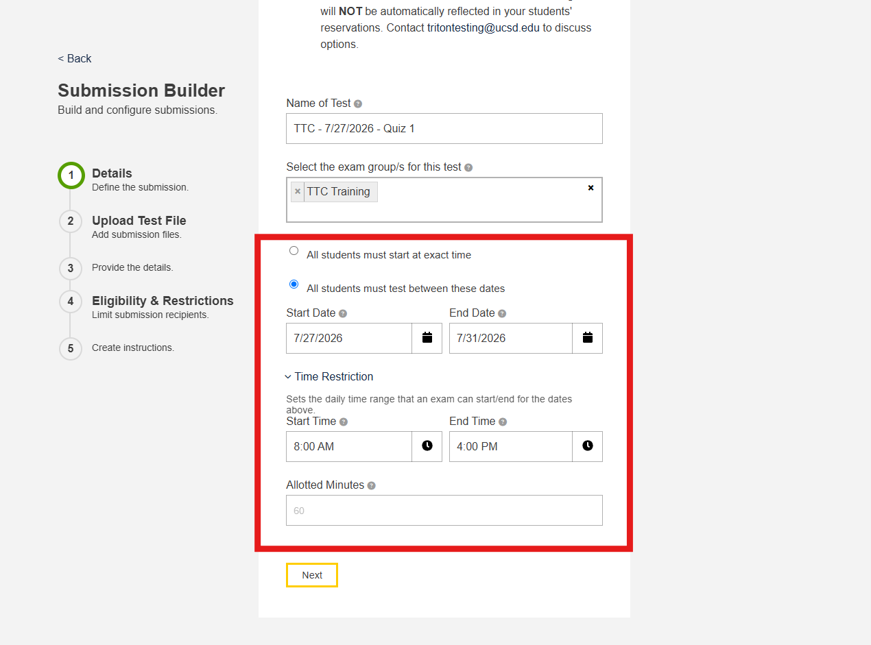Show help icon next to Start Time
The height and width of the screenshot is (645, 871).
pos(344,422)
